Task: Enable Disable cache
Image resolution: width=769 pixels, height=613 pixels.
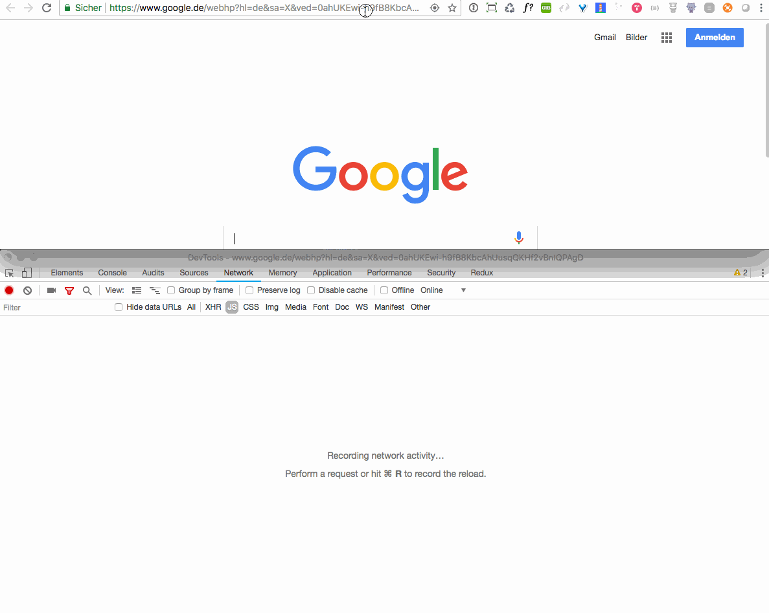Action: 311,290
